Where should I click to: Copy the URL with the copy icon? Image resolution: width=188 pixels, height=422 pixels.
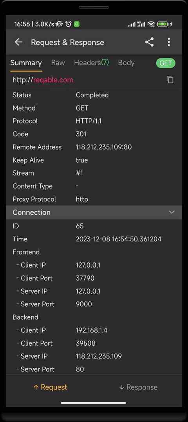point(170,80)
